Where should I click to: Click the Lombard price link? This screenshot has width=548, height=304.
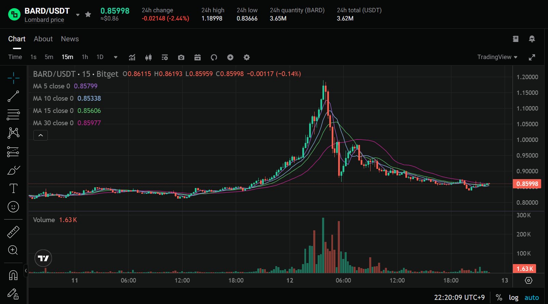pos(44,20)
